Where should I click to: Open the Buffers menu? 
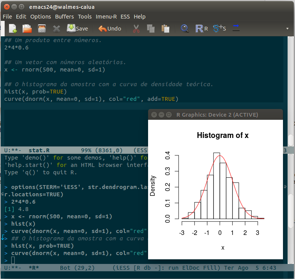tap(64, 17)
